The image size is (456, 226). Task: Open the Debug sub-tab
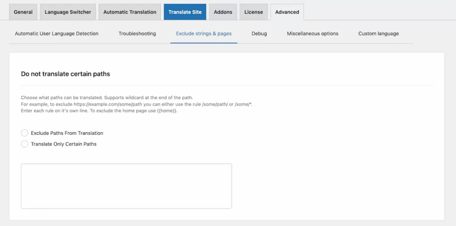tap(259, 33)
